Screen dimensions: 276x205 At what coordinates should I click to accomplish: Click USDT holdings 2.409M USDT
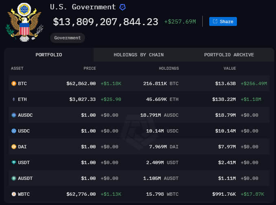162,162
